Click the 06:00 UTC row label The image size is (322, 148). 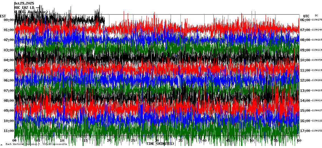305,20
